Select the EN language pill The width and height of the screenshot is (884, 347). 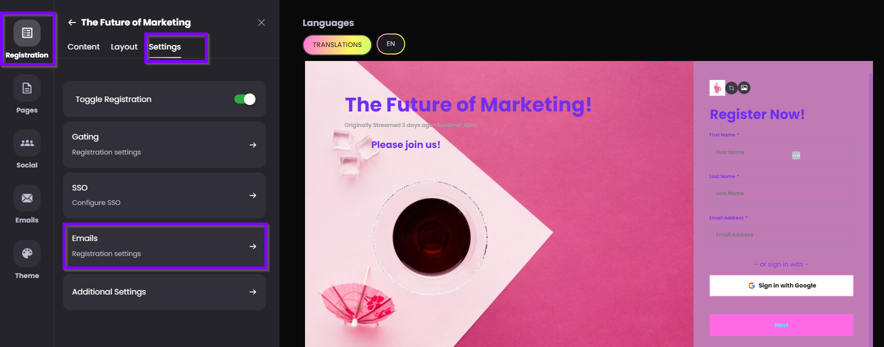tap(391, 44)
